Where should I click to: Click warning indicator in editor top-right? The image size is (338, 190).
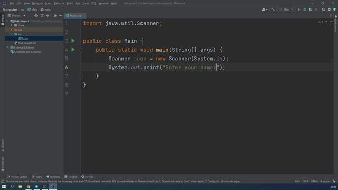pyautogui.click(x=321, y=22)
